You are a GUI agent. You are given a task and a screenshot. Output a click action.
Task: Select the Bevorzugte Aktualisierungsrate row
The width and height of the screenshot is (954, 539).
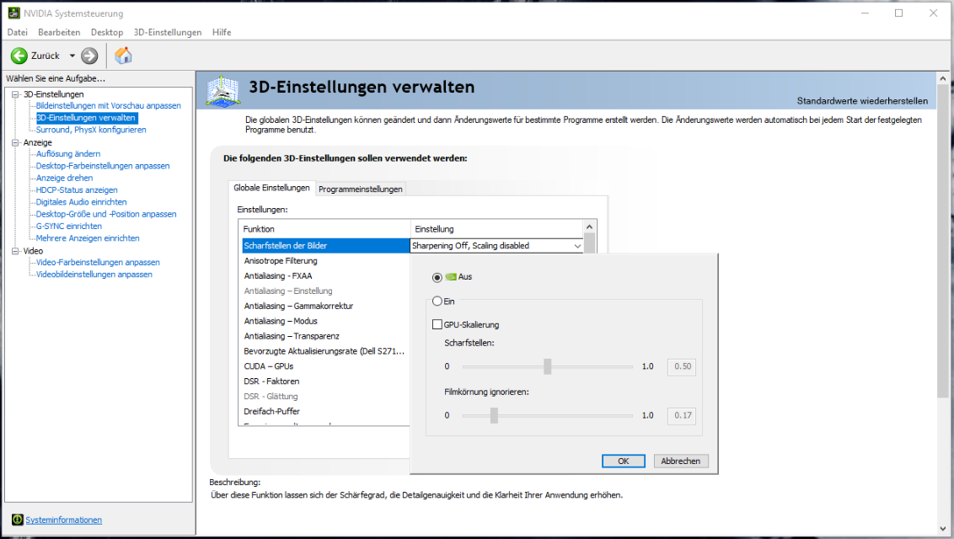coord(325,351)
